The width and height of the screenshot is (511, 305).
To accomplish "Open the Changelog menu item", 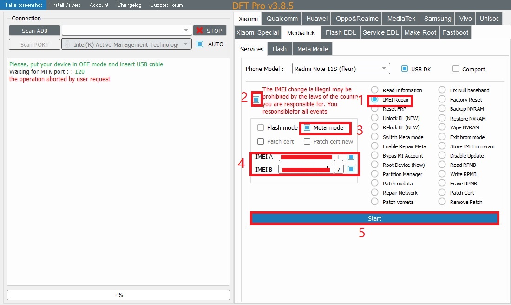I will [x=130, y=5].
